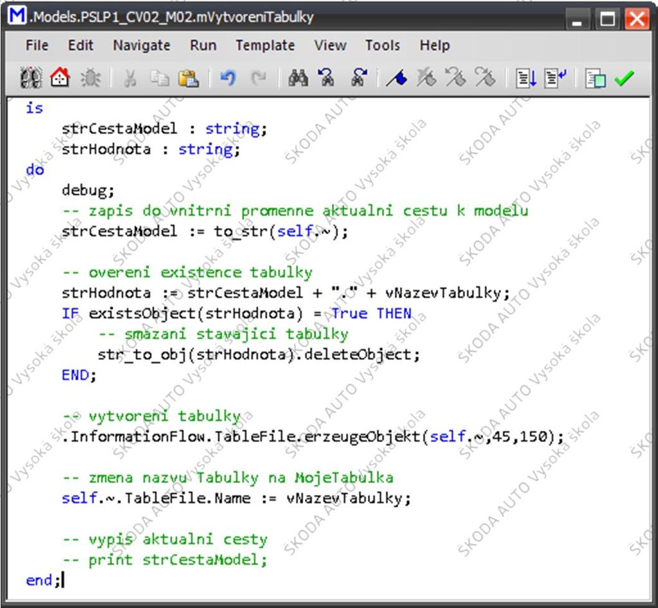Close the method editor window

pos(637,19)
